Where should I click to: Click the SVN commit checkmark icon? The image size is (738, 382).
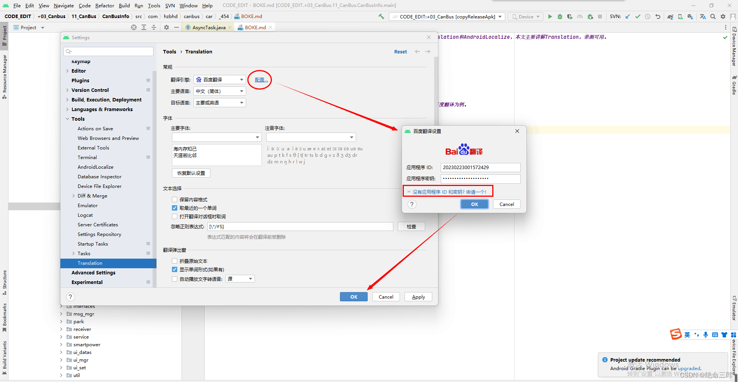pyautogui.click(x=638, y=17)
